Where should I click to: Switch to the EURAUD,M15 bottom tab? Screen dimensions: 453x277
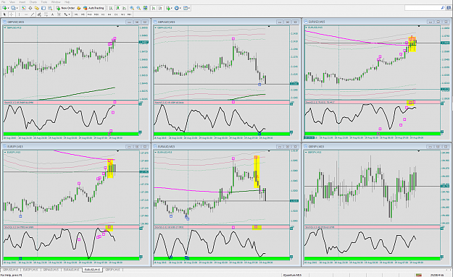point(71,270)
